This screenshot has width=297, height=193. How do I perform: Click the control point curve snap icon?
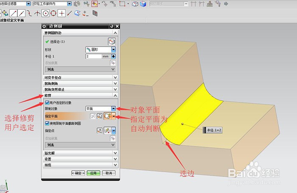pos(29,14)
